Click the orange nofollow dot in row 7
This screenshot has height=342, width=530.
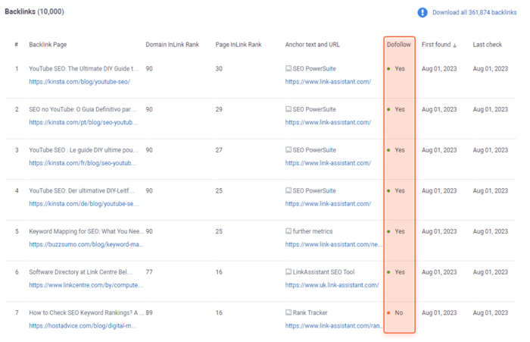point(388,312)
